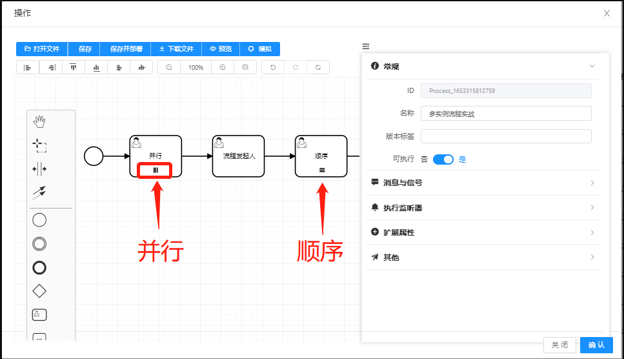Pick the global connect arrow tool

pyautogui.click(x=39, y=192)
